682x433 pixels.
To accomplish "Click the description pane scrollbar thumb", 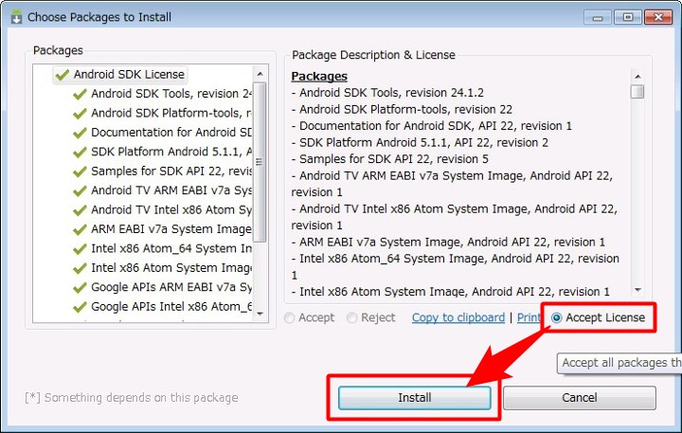I will 637,91.
